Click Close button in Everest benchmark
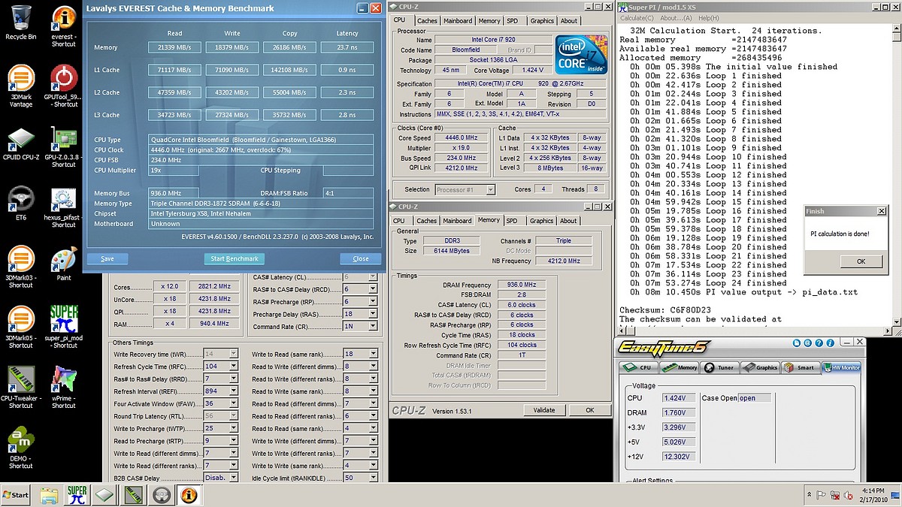This screenshot has width=902, height=507. click(x=361, y=258)
